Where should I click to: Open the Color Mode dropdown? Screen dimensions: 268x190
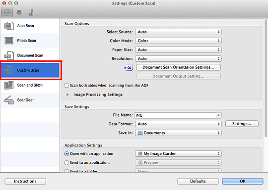click(x=178, y=41)
